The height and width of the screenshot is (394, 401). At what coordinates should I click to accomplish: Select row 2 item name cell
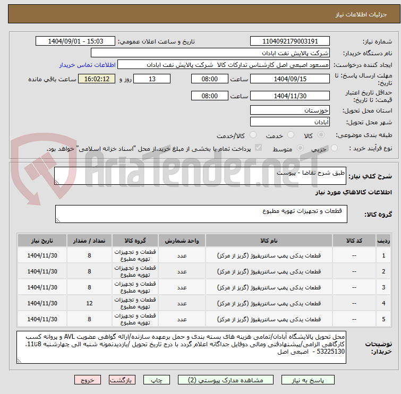[x=269, y=271]
